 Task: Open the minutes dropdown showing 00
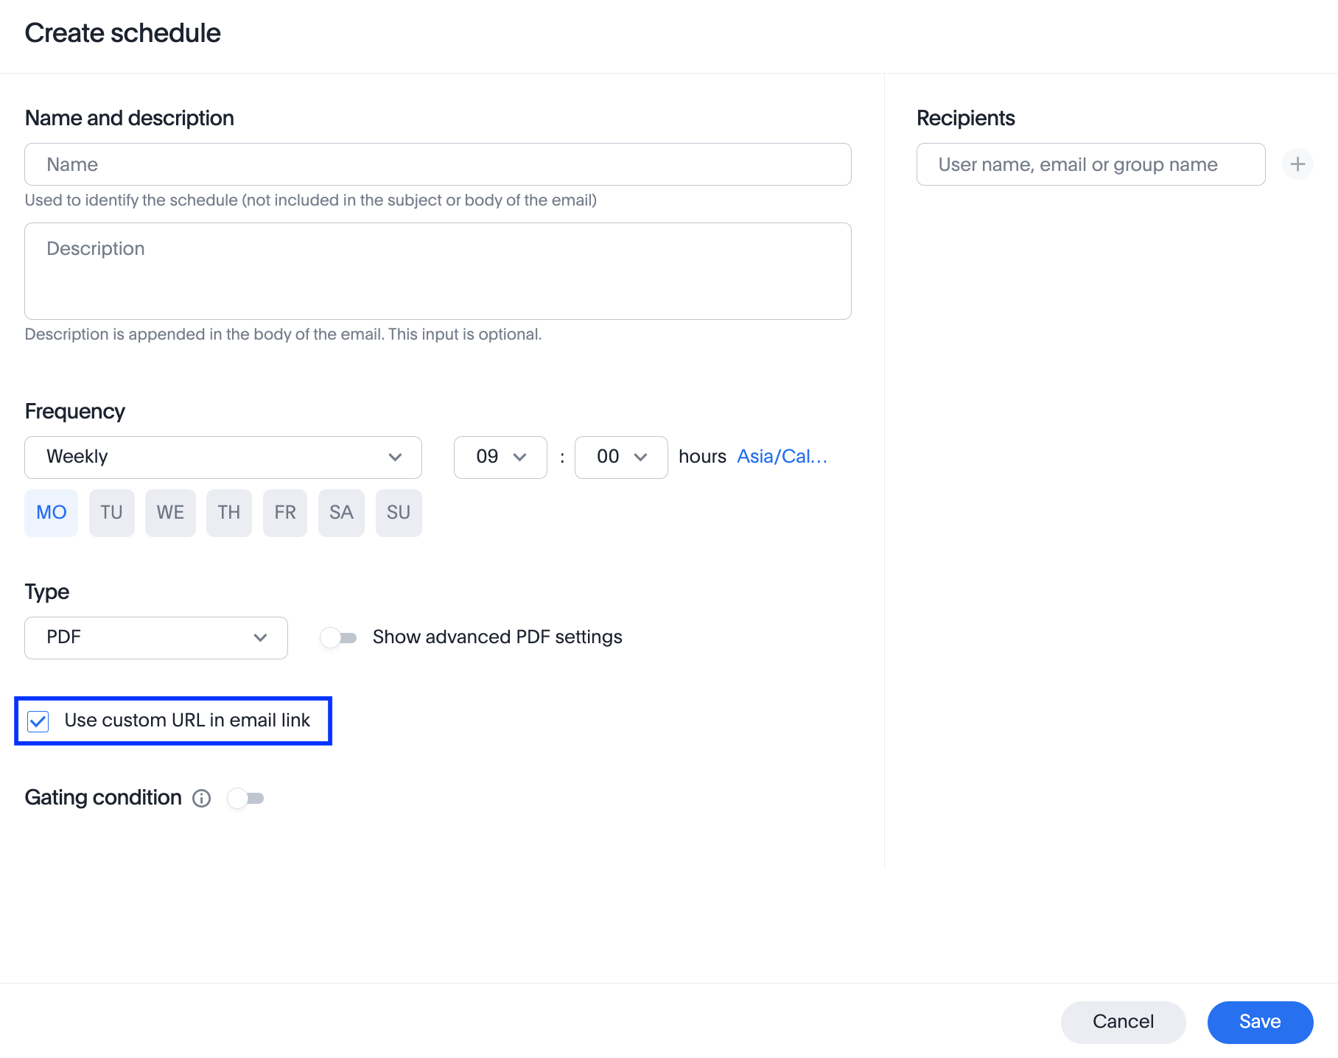(620, 457)
